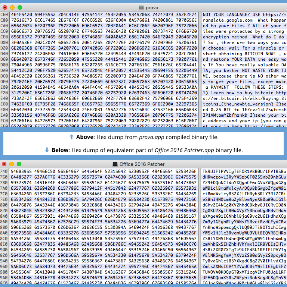The height and width of the screenshot is (287, 287).
Task: Select offset 980 in Office 2016 Patcher
Action: 4,272
